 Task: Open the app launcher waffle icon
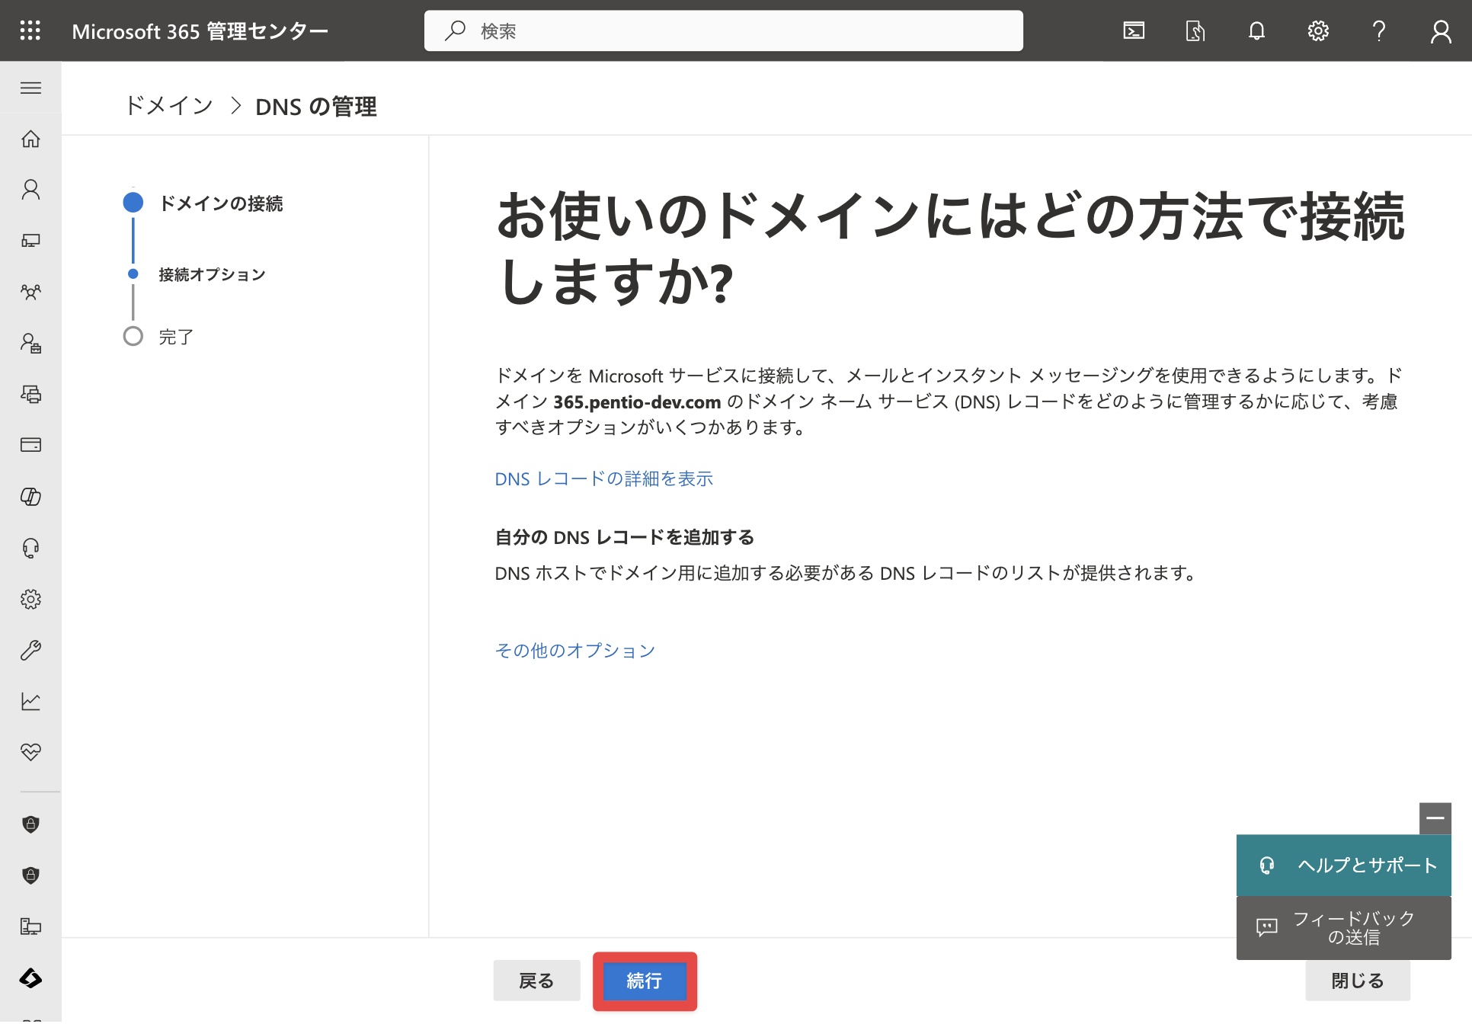(x=30, y=30)
